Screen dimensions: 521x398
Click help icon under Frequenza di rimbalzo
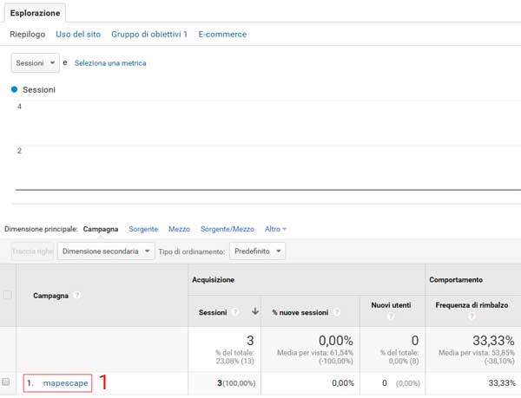coord(473,317)
